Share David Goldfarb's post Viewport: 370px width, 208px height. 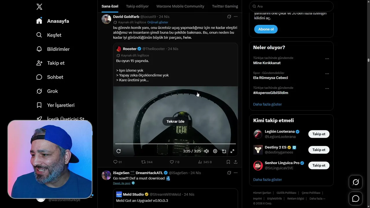point(236,162)
